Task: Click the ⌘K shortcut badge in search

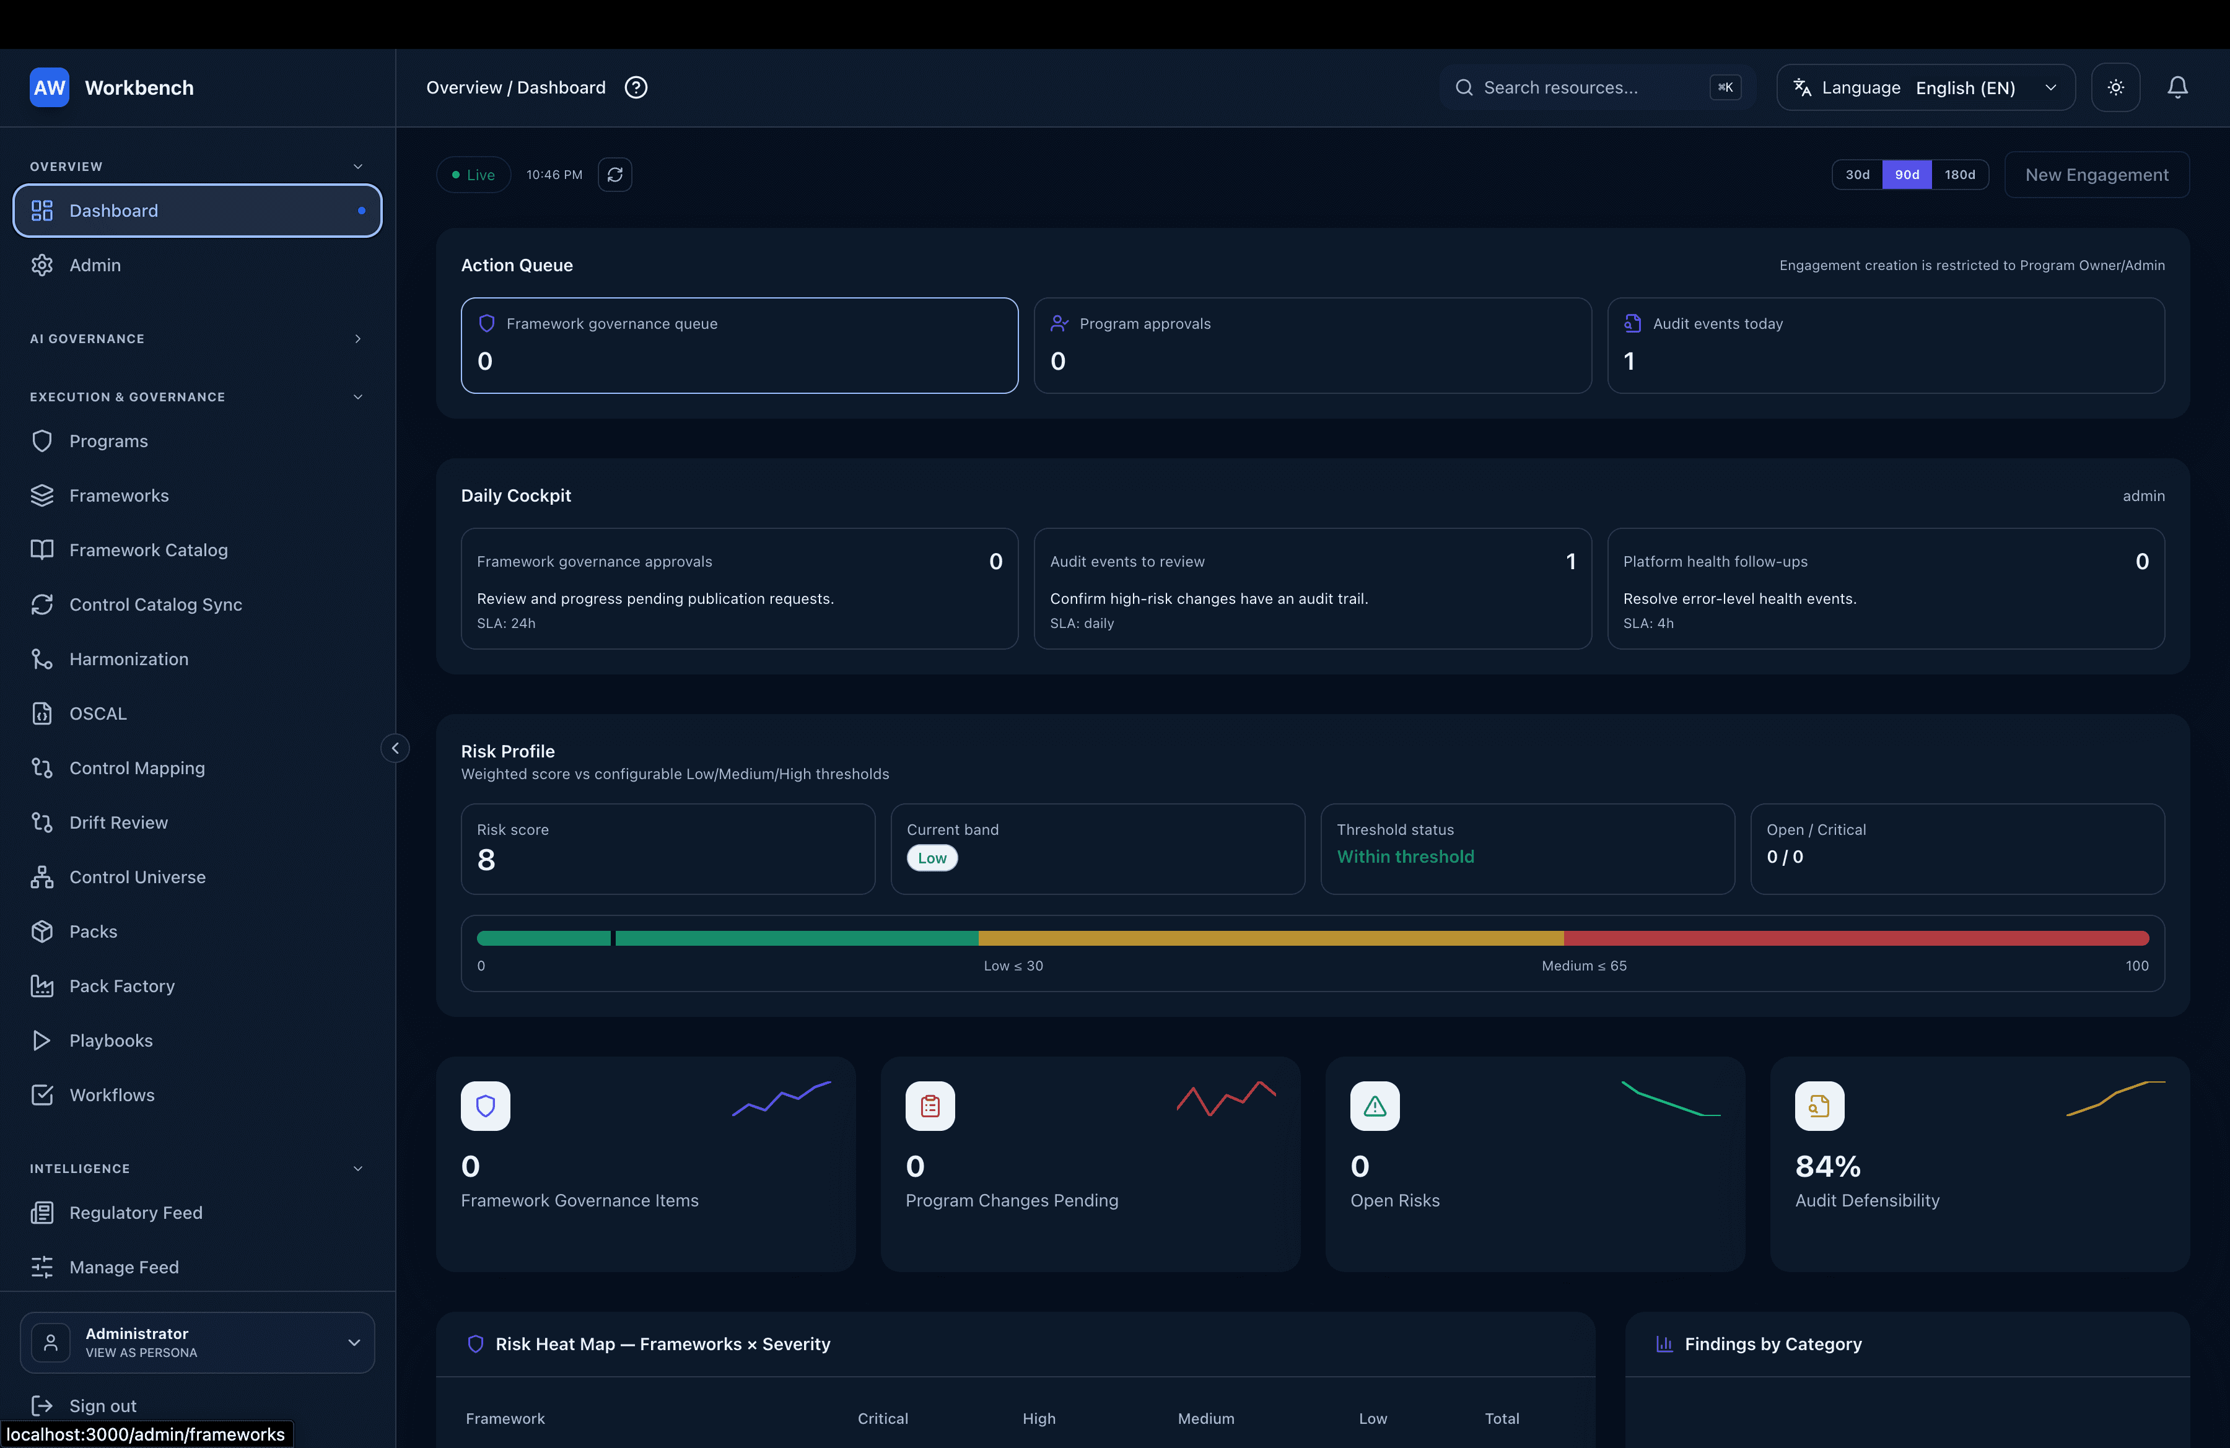Action: [x=1725, y=87]
